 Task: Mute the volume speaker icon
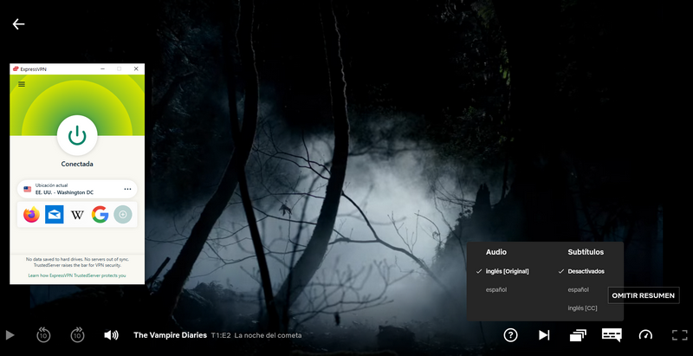(111, 335)
